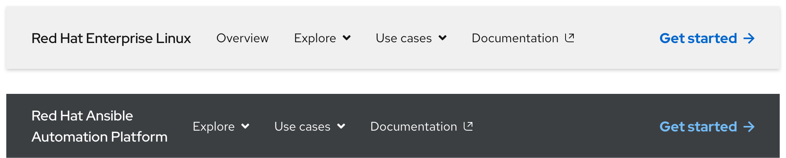Click the Red Hat Ansible Automation Platform title

(99, 126)
